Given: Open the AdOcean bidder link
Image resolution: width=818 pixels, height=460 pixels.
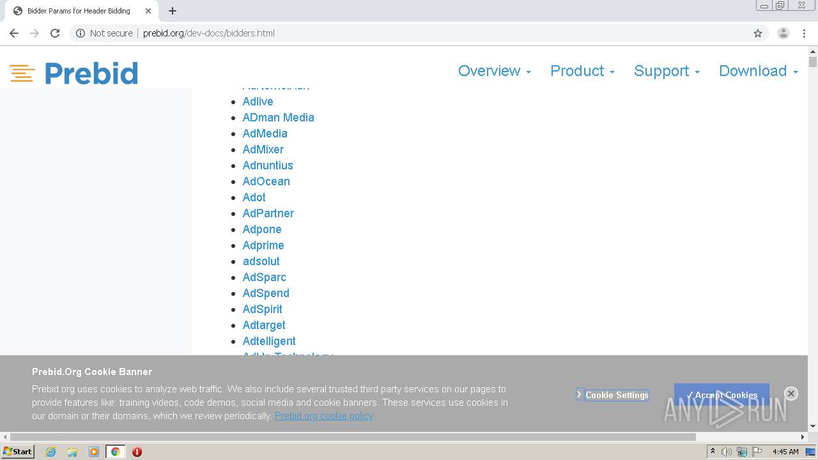Looking at the screenshot, I should pos(266,181).
